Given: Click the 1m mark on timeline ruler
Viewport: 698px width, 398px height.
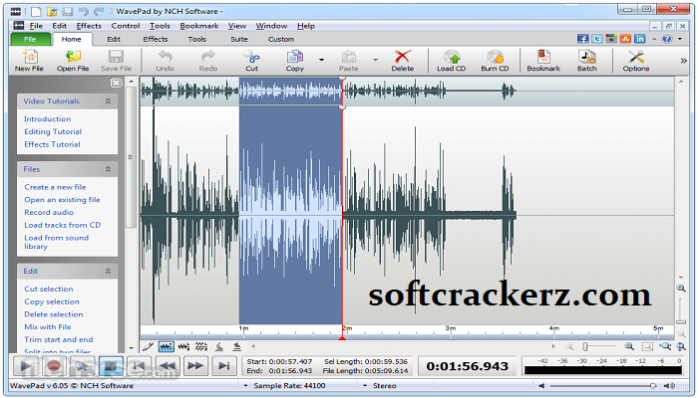Looking at the screenshot, I should pos(243,328).
